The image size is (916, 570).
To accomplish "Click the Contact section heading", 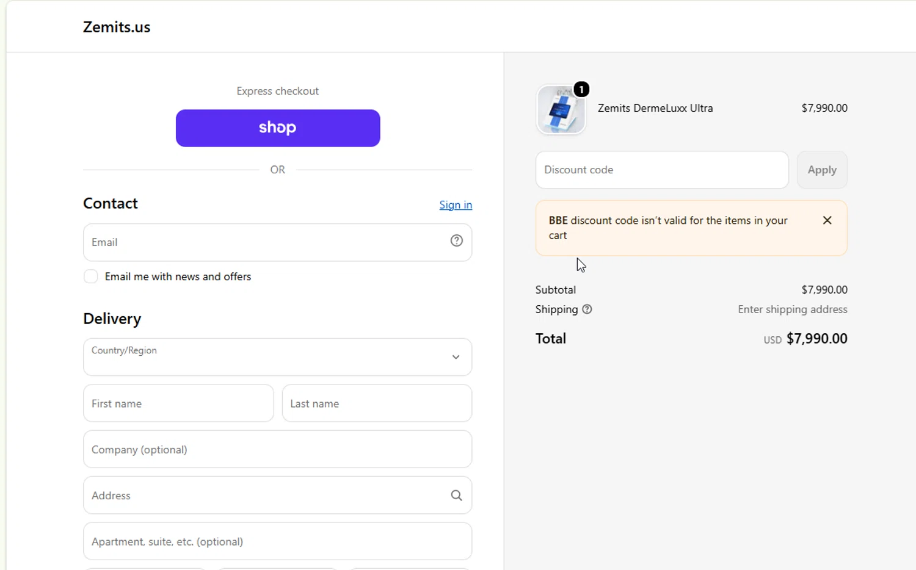I will tap(111, 203).
